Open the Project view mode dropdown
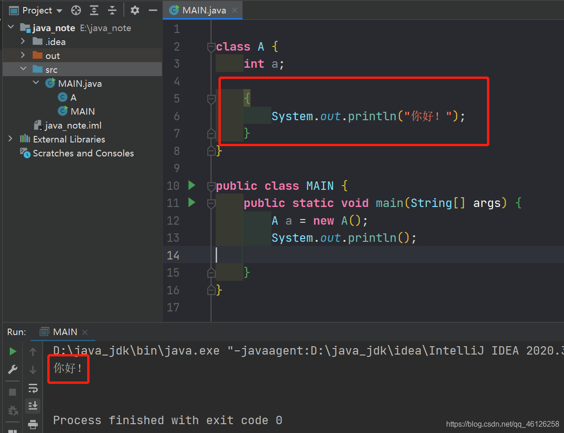This screenshot has width=564, height=433. click(58, 10)
